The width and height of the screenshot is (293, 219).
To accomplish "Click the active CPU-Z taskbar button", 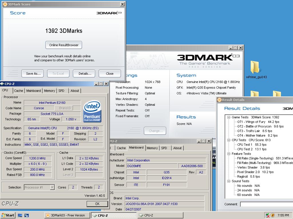I will (114, 216).
